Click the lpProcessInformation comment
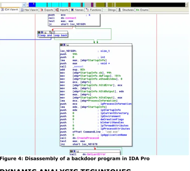 [x=116, y=104]
